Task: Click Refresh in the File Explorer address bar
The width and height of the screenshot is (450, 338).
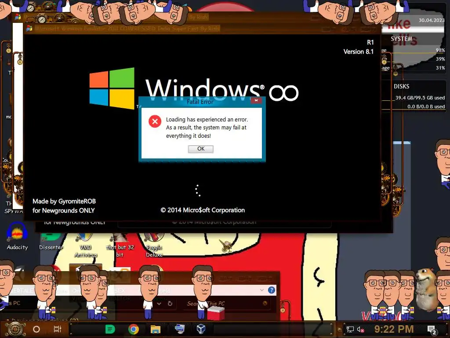Action: (170, 304)
